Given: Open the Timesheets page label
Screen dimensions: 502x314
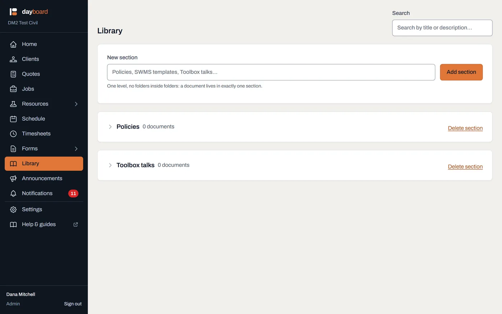Looking at the screenshot, I should point(36,133).
